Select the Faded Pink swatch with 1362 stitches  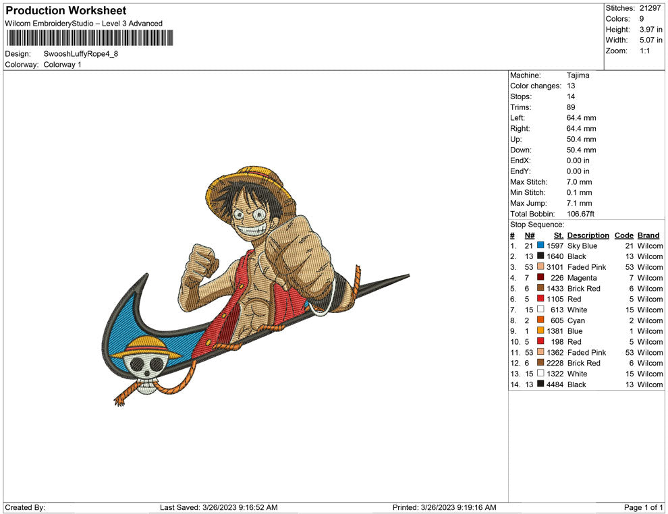(x=540, y=351)
